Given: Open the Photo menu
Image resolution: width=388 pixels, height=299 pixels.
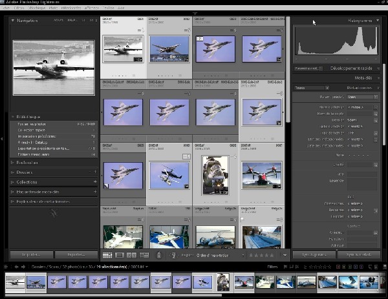Looking at the screenshot, I should tap(53, 8).
